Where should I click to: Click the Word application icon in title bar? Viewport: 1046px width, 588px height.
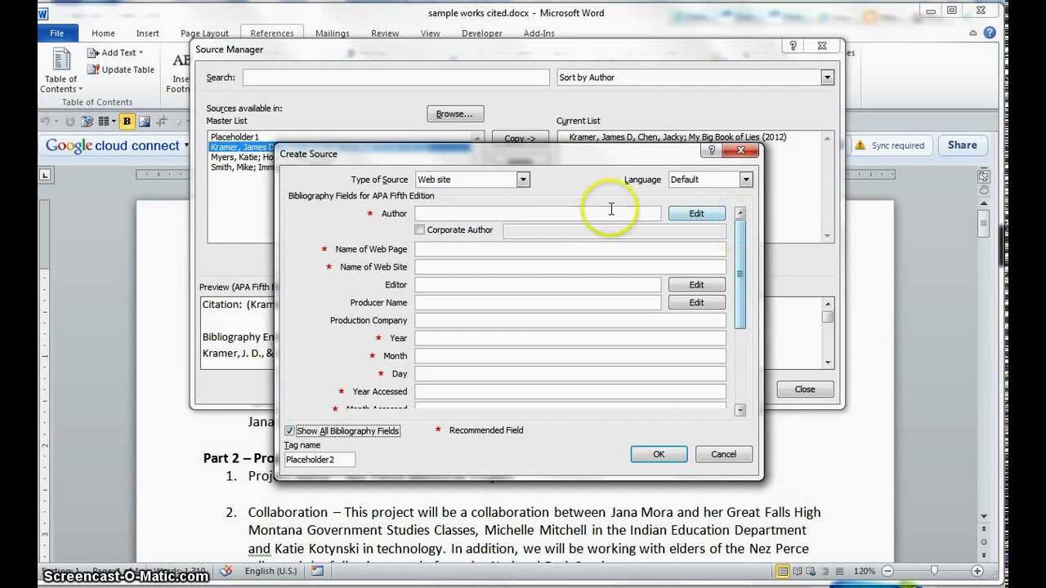click(43, 14)
